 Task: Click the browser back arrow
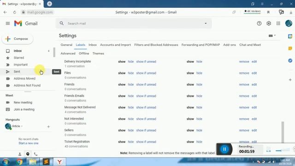click(5, 12)
